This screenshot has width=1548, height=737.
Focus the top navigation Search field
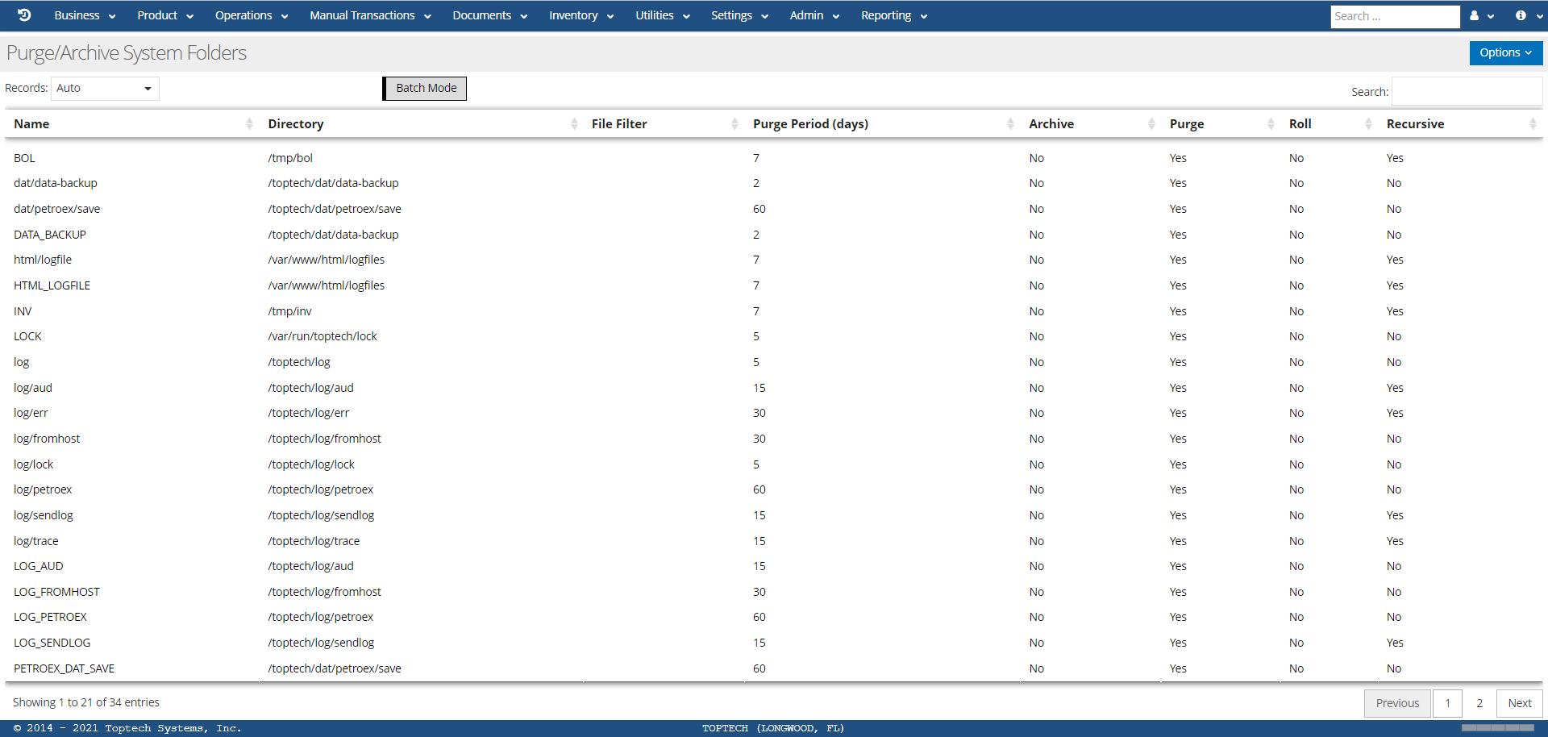(x=1395, y=16)
